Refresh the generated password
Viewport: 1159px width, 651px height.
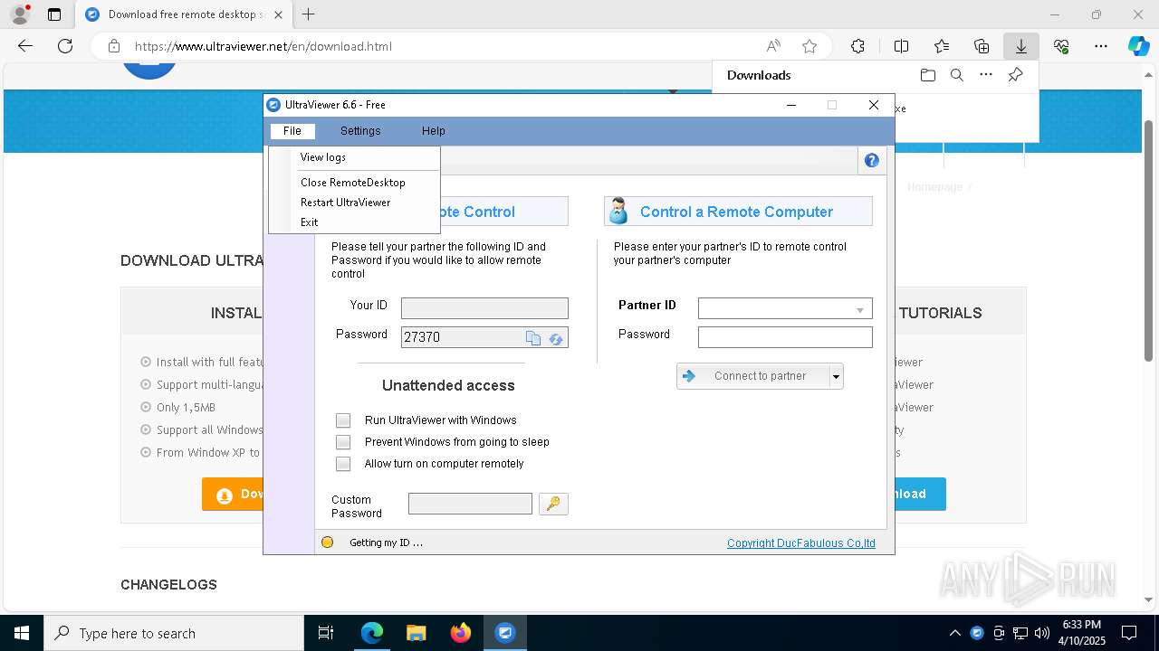click(556, 338)
